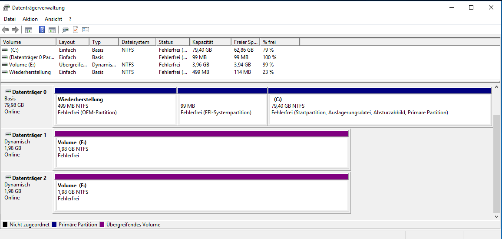The height and width of the screenshot is (239, 502).
Task: Click the 3,94 GB free space cell
Action: click(x=242, y=65)
